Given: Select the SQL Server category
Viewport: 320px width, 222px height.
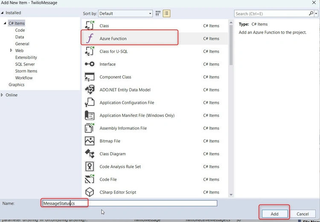Looking at the screenshot, I should coord(25,64).
